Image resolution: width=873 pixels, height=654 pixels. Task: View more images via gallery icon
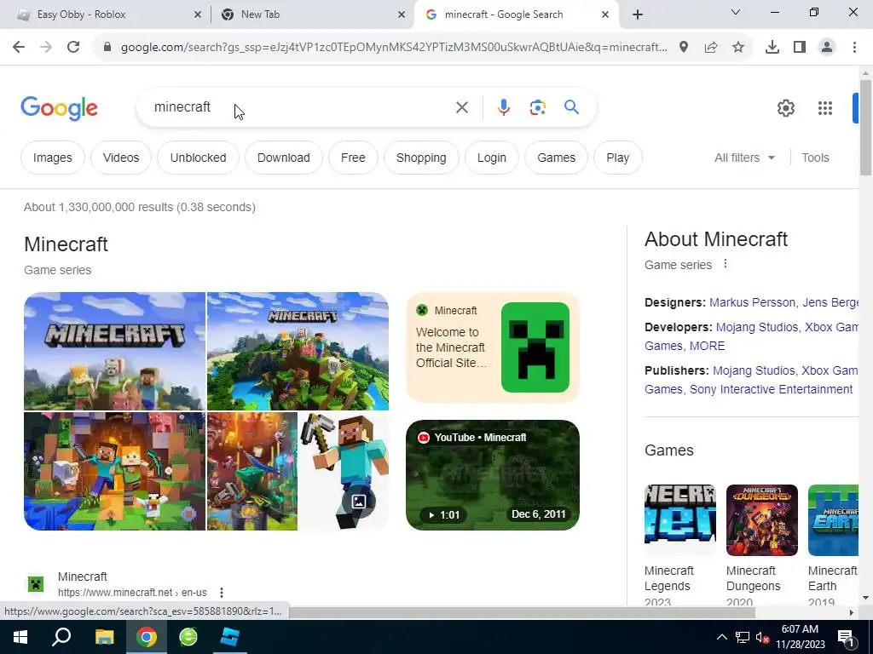click(359, 502)
